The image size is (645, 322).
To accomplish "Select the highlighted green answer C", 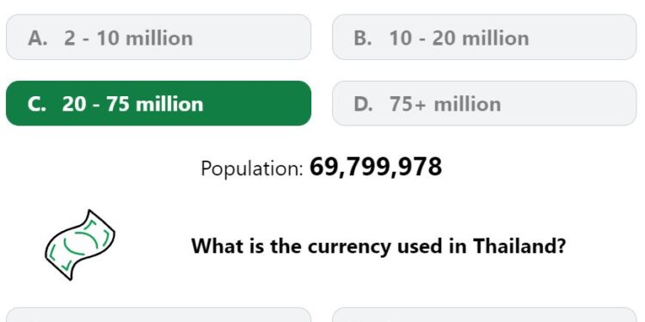I will coord(158,103).
